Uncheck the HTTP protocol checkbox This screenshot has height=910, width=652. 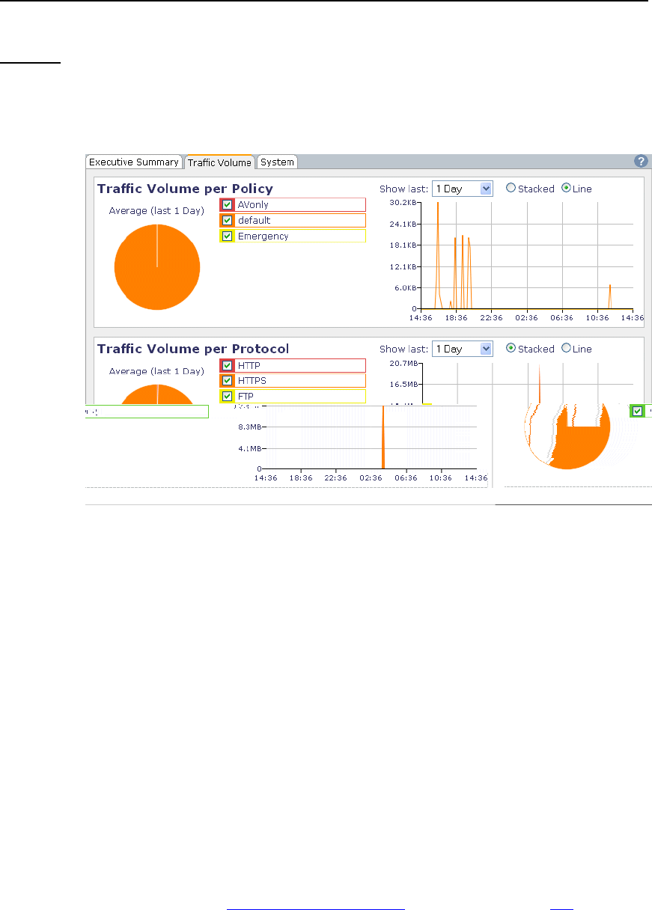point(227,365)
